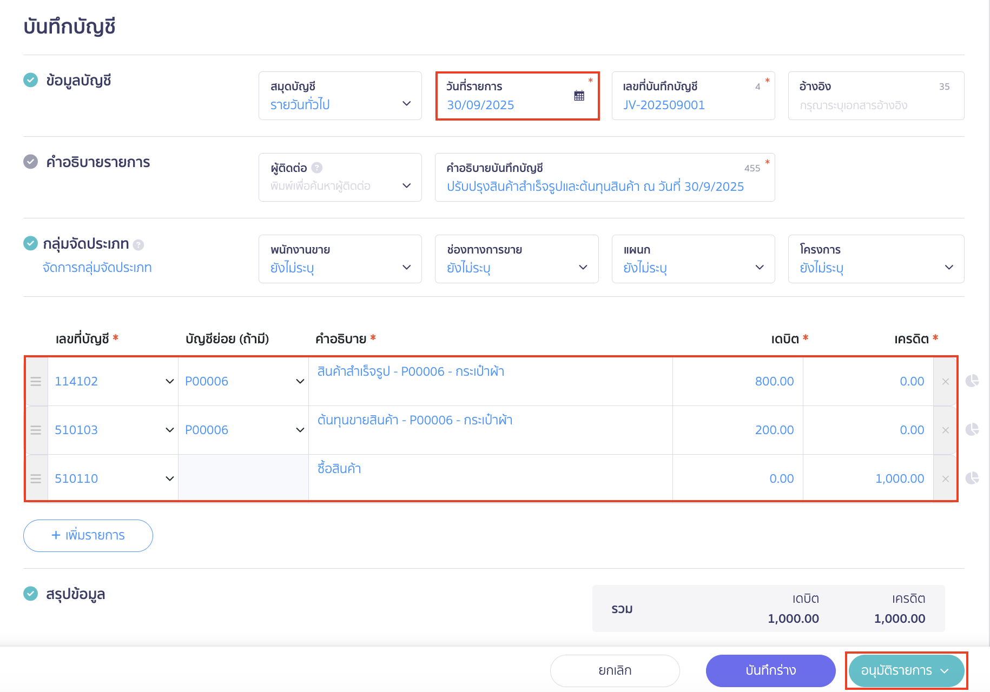The height and width of the screenshot is (692, 990).
Task: Delete the 114102 row with X icon
Action: pyautogui.click(x=945, y=382)
